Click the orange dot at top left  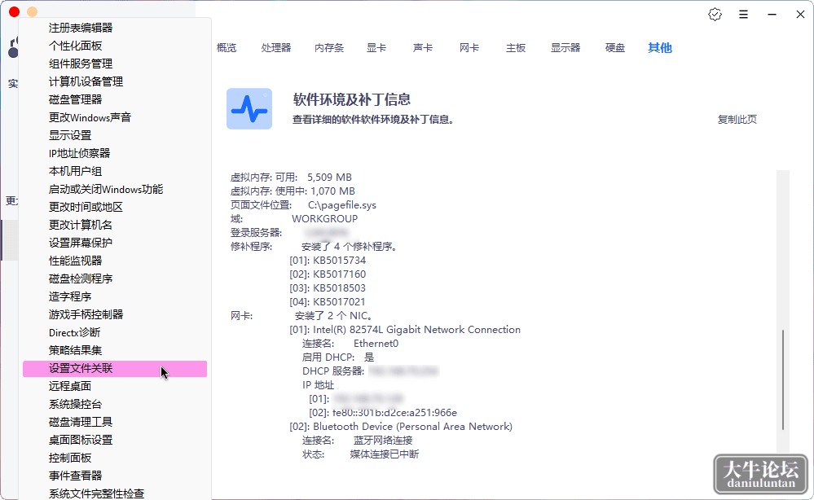click(33, 11)
